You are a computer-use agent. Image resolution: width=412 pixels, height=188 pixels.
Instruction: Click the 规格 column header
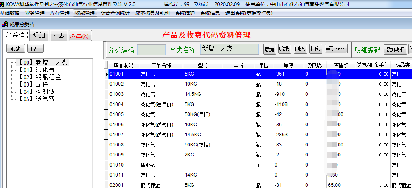[x=238, y=65]
